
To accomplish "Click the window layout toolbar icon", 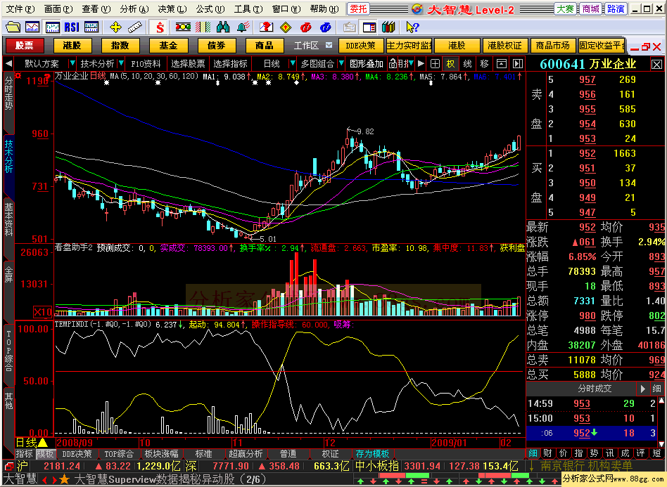I will pyautogui.click(x=369, y=27).
